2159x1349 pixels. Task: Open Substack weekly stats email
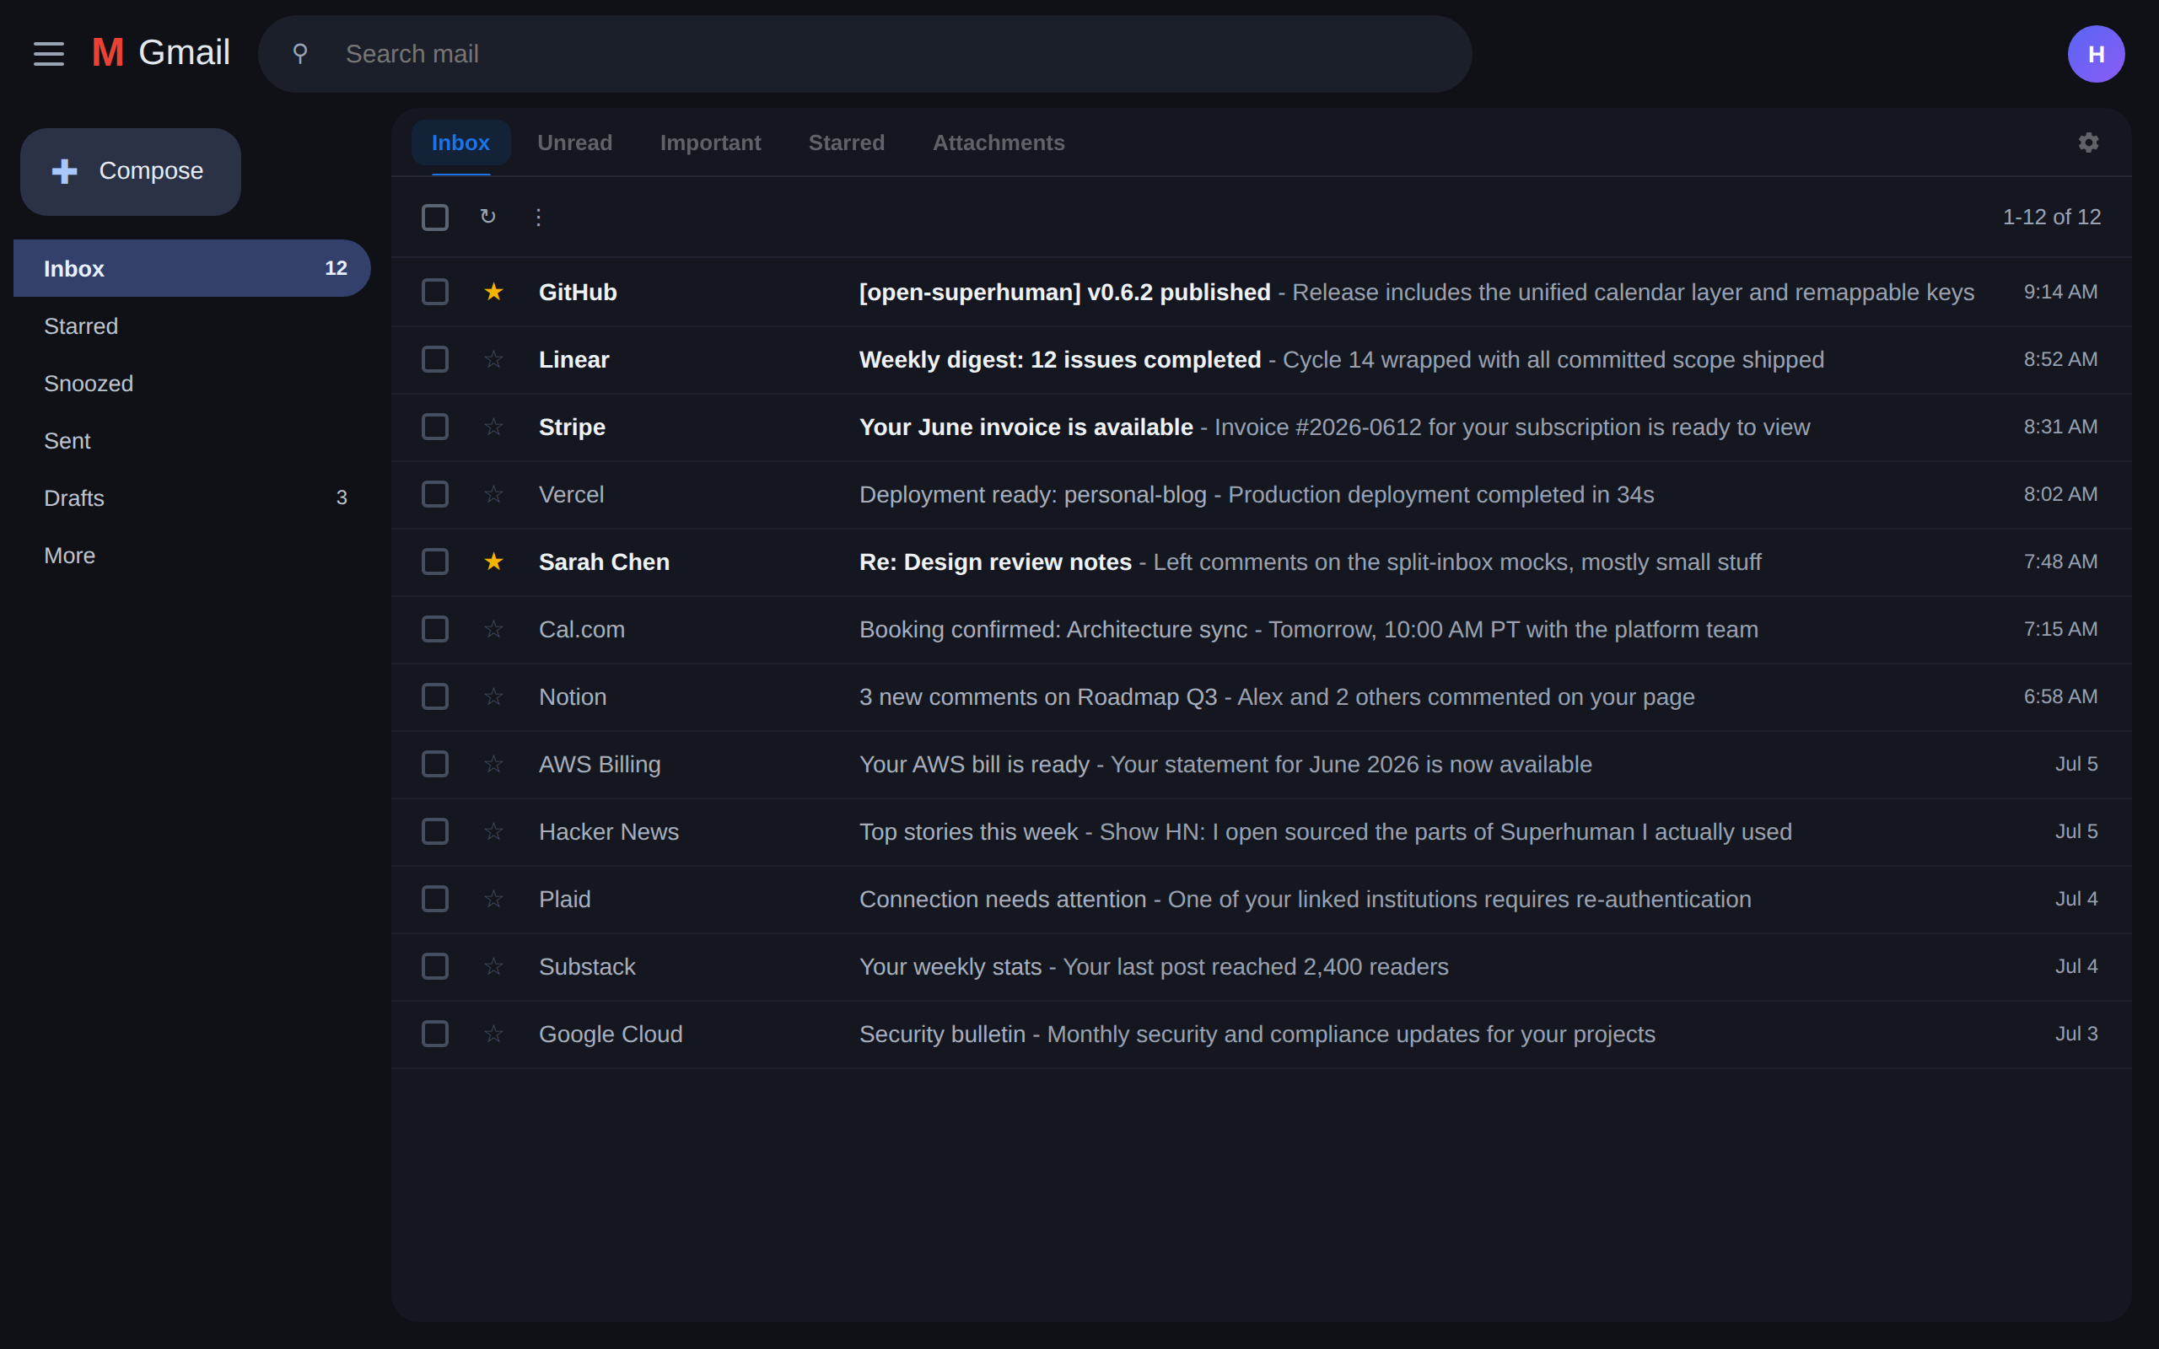click(1261, 966)
